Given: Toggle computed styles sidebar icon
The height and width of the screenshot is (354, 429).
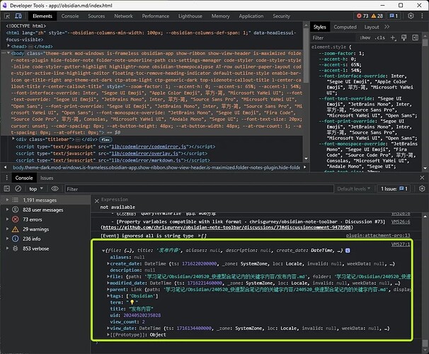Looking at the screenshot, I should pos(415,38).
